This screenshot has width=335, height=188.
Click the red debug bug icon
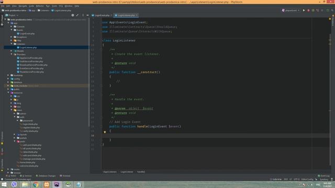click(308, 10)
